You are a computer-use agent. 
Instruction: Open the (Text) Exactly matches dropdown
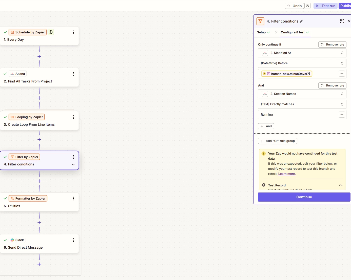[302, 104]
